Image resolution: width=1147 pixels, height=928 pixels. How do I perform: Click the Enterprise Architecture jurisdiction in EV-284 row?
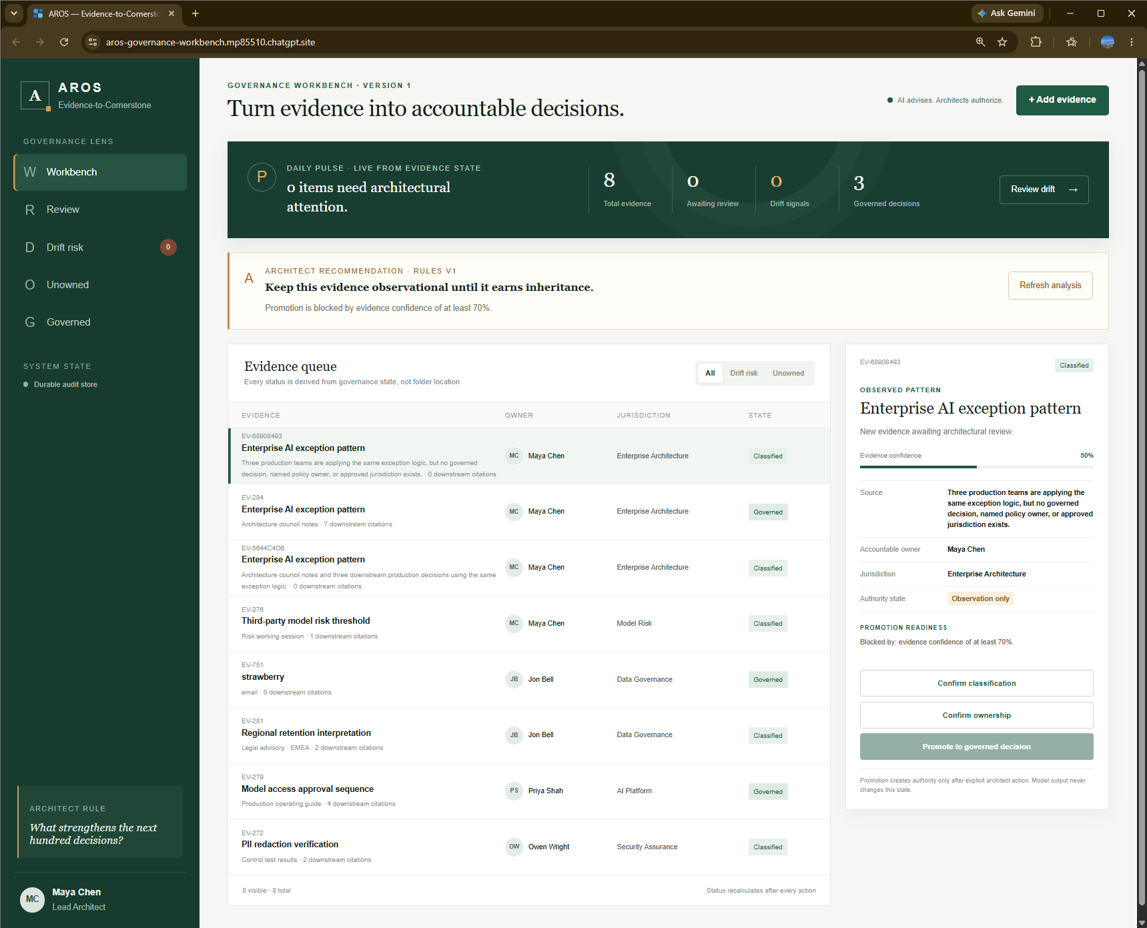coord(653,512)
